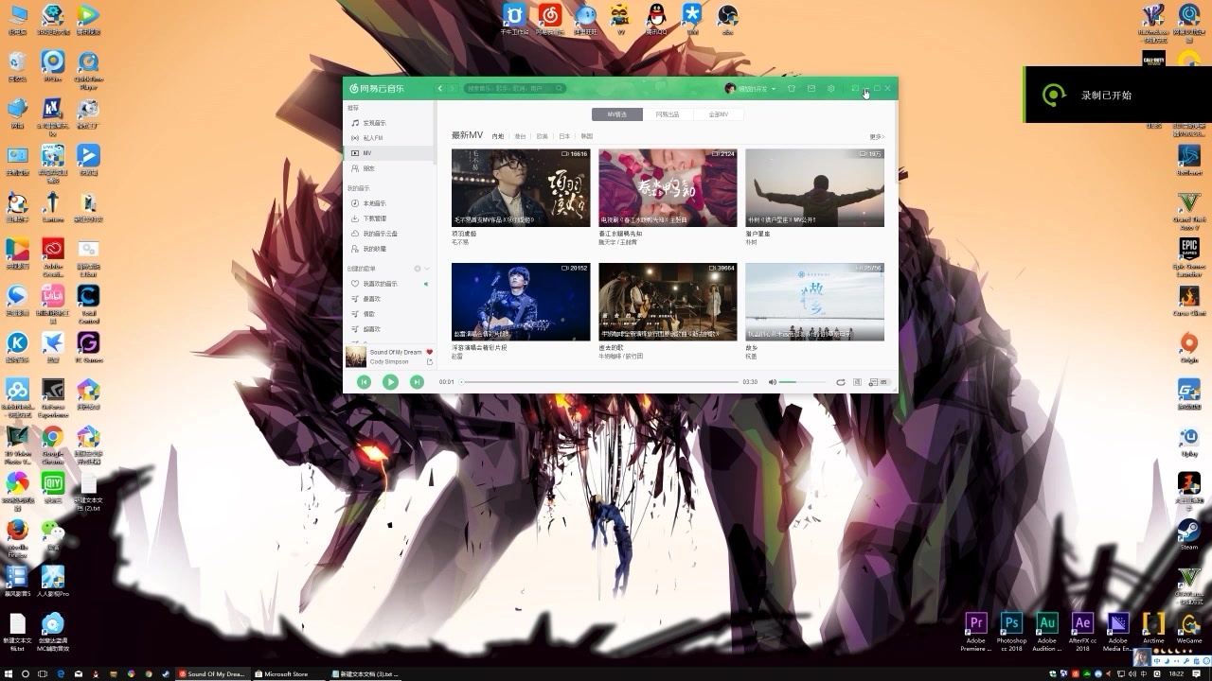Screen dimensions: 1212x681
Task: Open Adobe Premiere desktop icon
Action: 976,632
